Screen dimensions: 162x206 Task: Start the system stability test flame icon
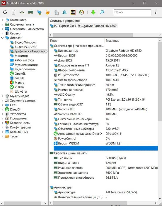point(47,12)
